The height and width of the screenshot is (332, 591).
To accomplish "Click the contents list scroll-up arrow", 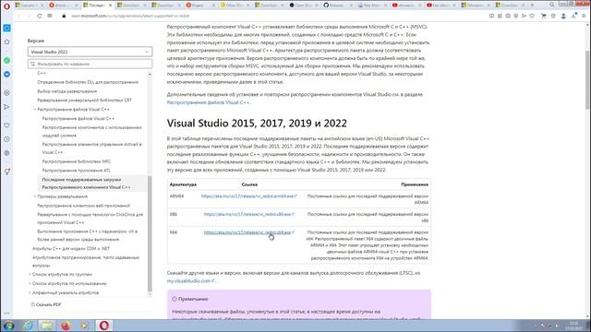I will (150, 75).
